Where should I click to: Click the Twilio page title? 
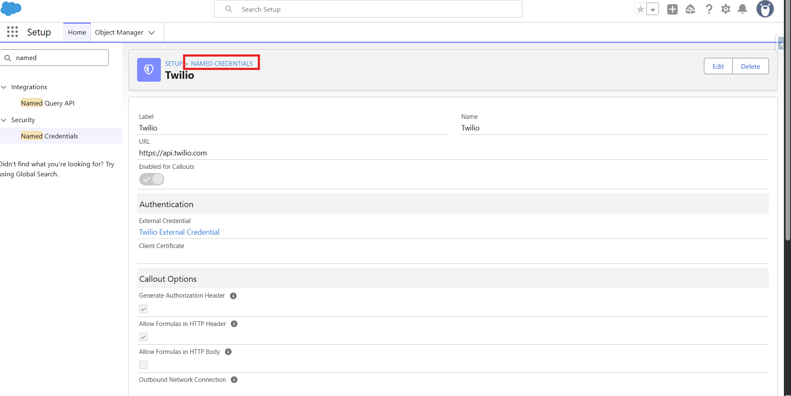click(x=180, y=75)
